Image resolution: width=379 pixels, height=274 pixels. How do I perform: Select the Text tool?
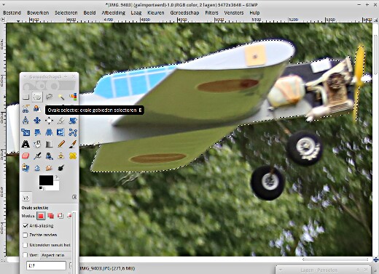click(x=26, y=144)
